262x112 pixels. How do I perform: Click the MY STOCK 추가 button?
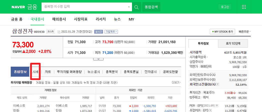pos(222,32)
